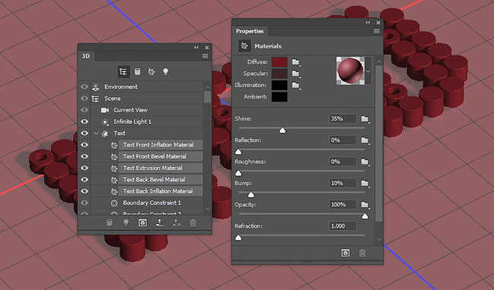Hide Text Back Bevel Material
The image size is (494, 290).
click(84, 180)
